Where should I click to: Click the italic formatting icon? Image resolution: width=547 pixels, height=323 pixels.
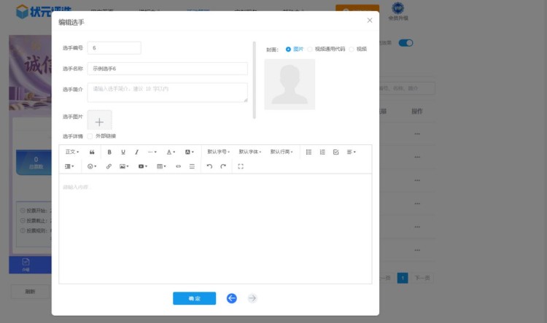[x=136, y=152]
